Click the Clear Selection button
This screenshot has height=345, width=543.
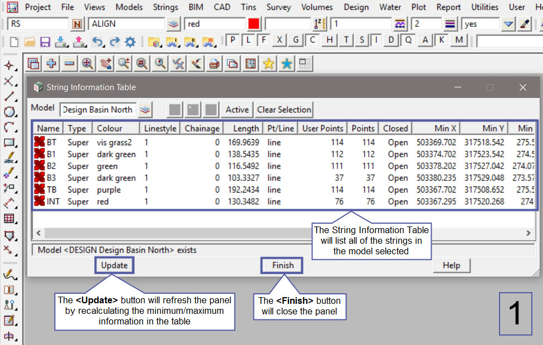[x=284, y=110]
